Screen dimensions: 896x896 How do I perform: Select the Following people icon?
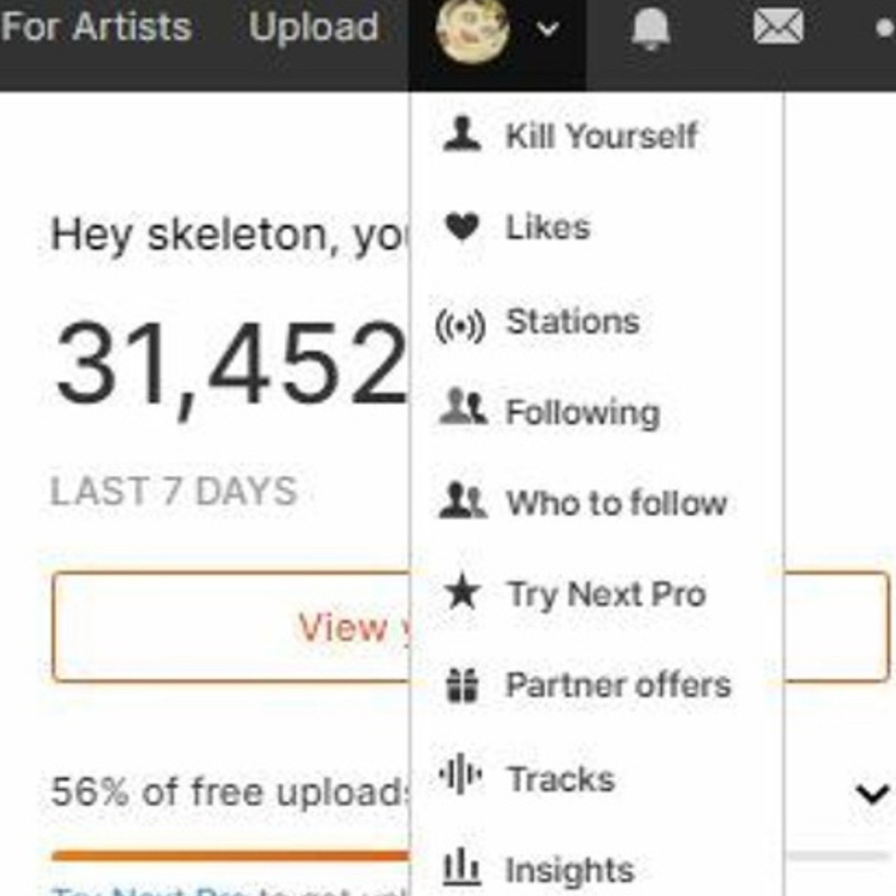463,411
